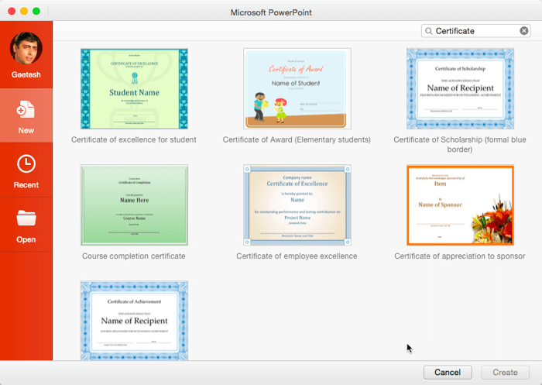The image size is (542, 385).
Task: Pick the Certificate of Achievement thumbnail
Action: [135, 321]
